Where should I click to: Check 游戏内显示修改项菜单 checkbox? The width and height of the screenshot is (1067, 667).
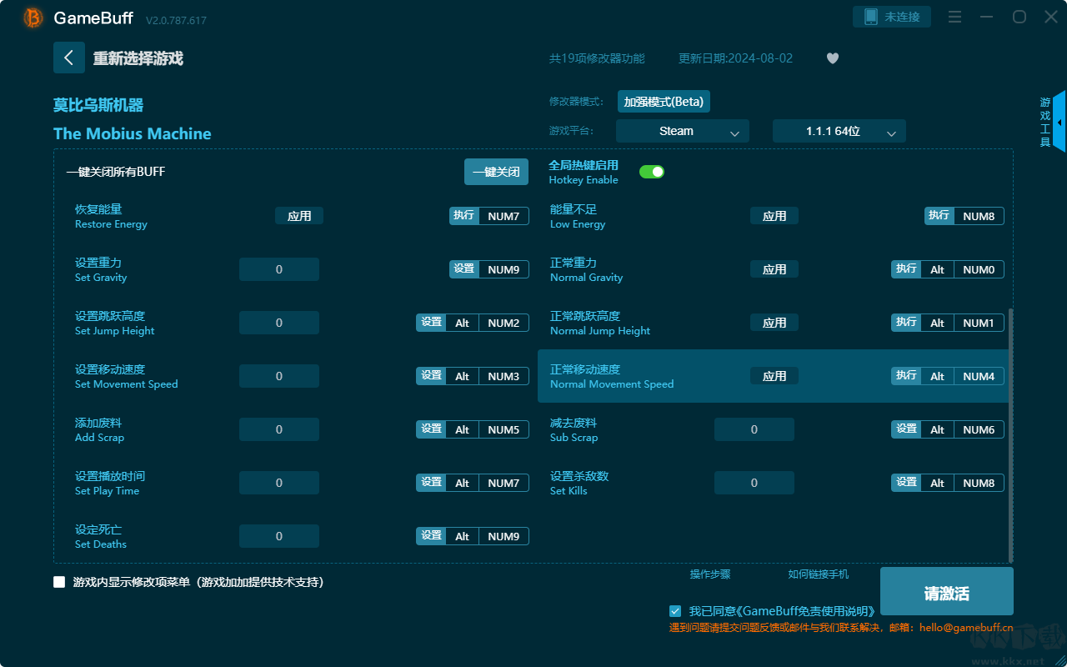pyautogui.click(x=59, y=582)
